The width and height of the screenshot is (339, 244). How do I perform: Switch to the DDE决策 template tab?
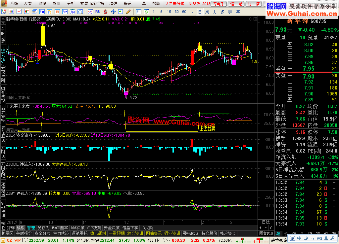point(77,228)
